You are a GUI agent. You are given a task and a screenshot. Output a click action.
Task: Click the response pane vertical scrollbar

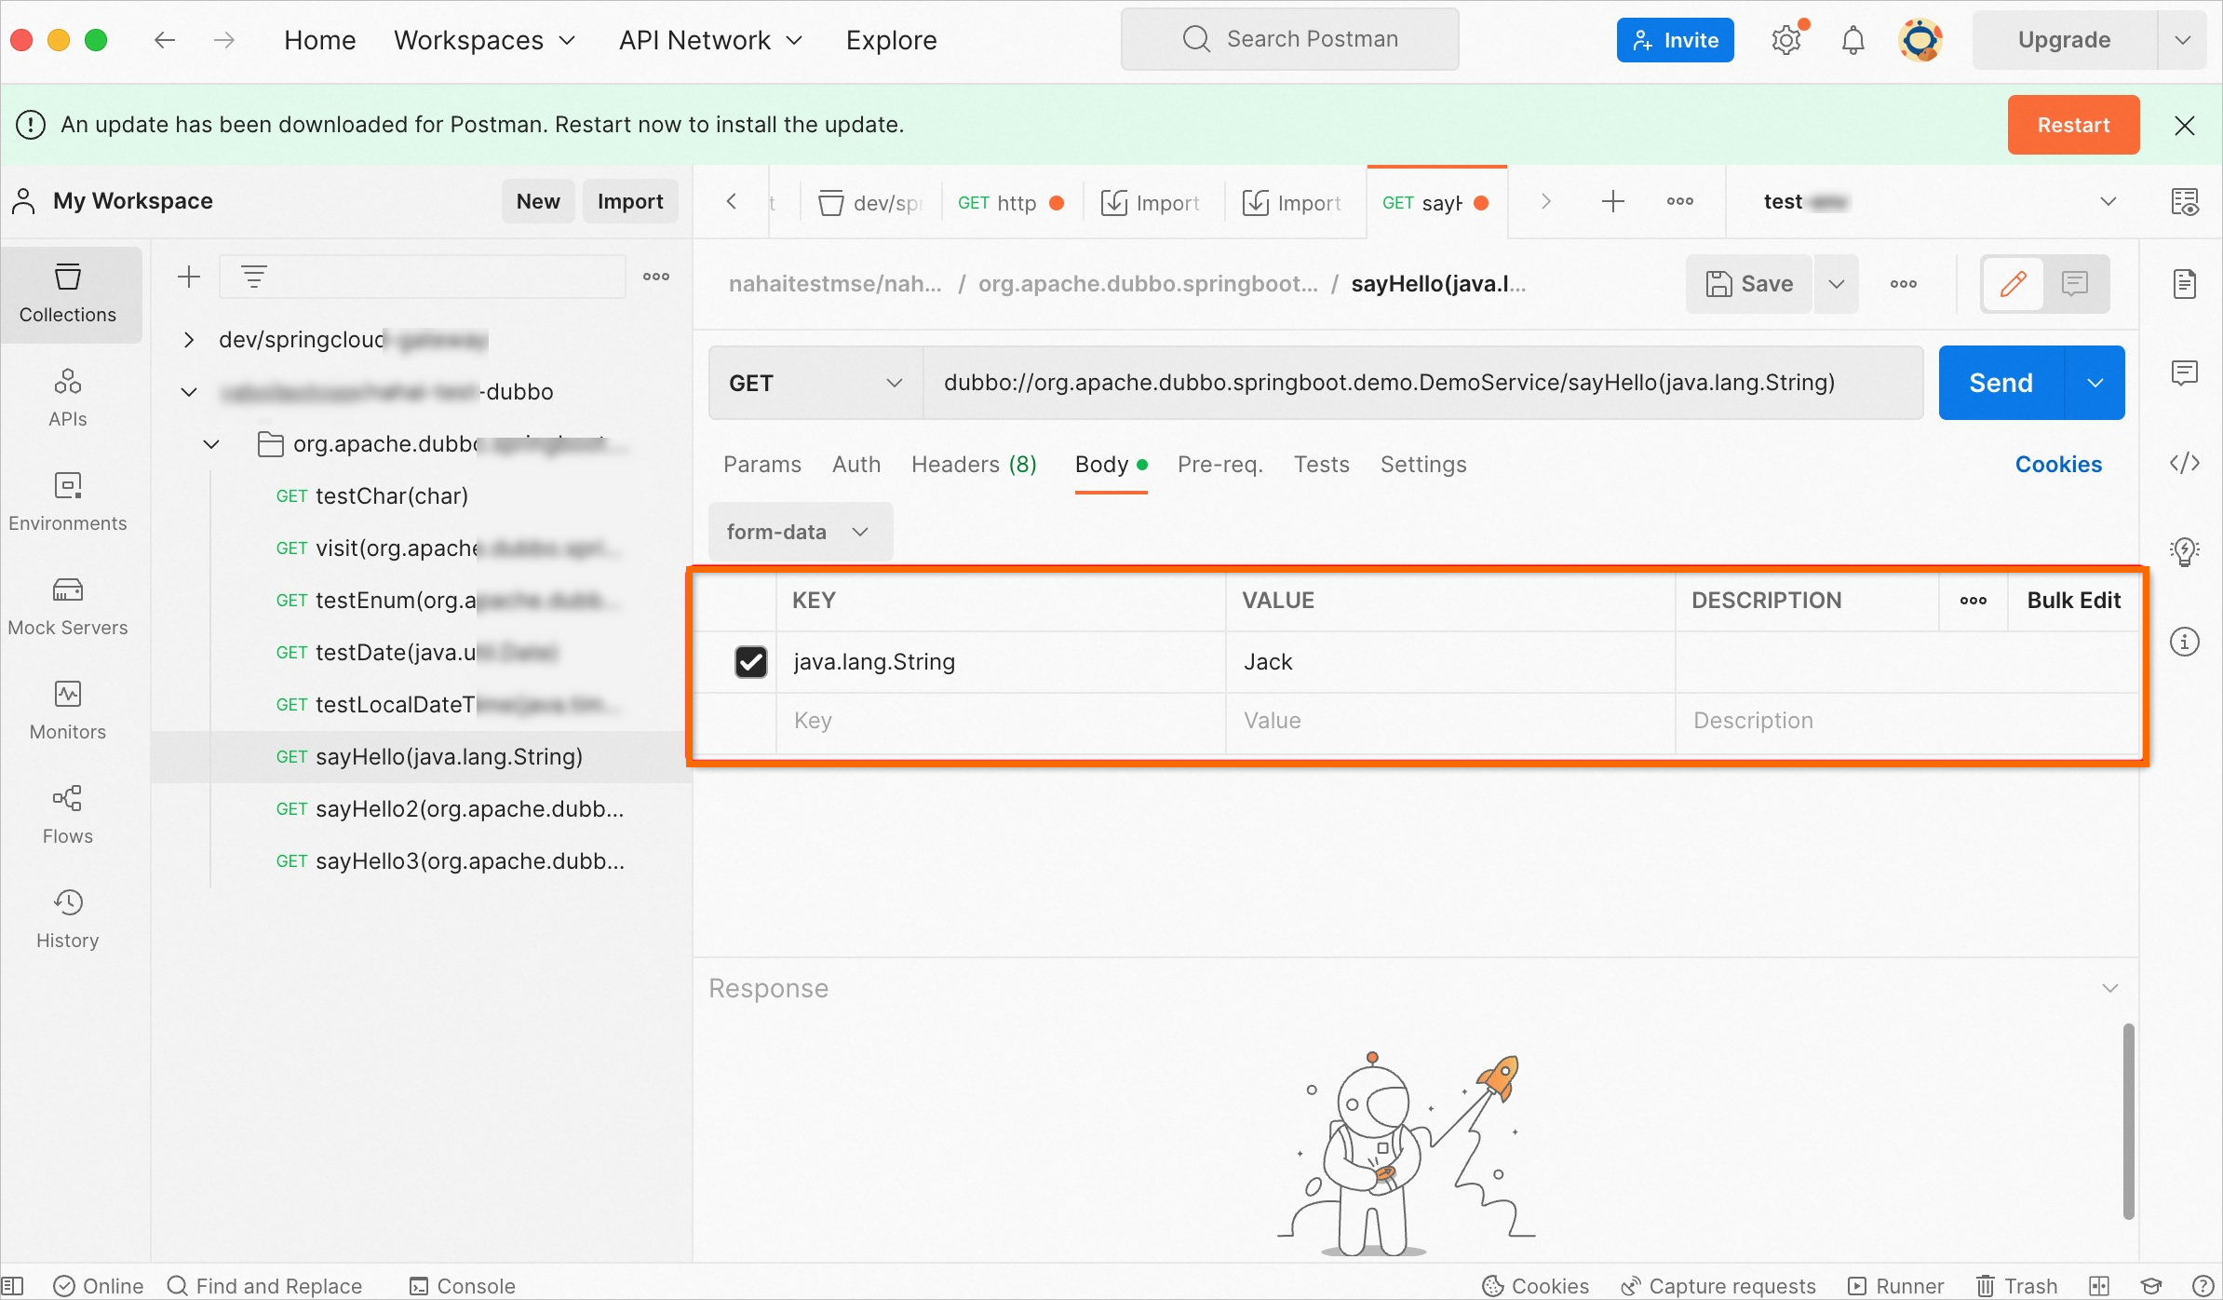2128,1120
